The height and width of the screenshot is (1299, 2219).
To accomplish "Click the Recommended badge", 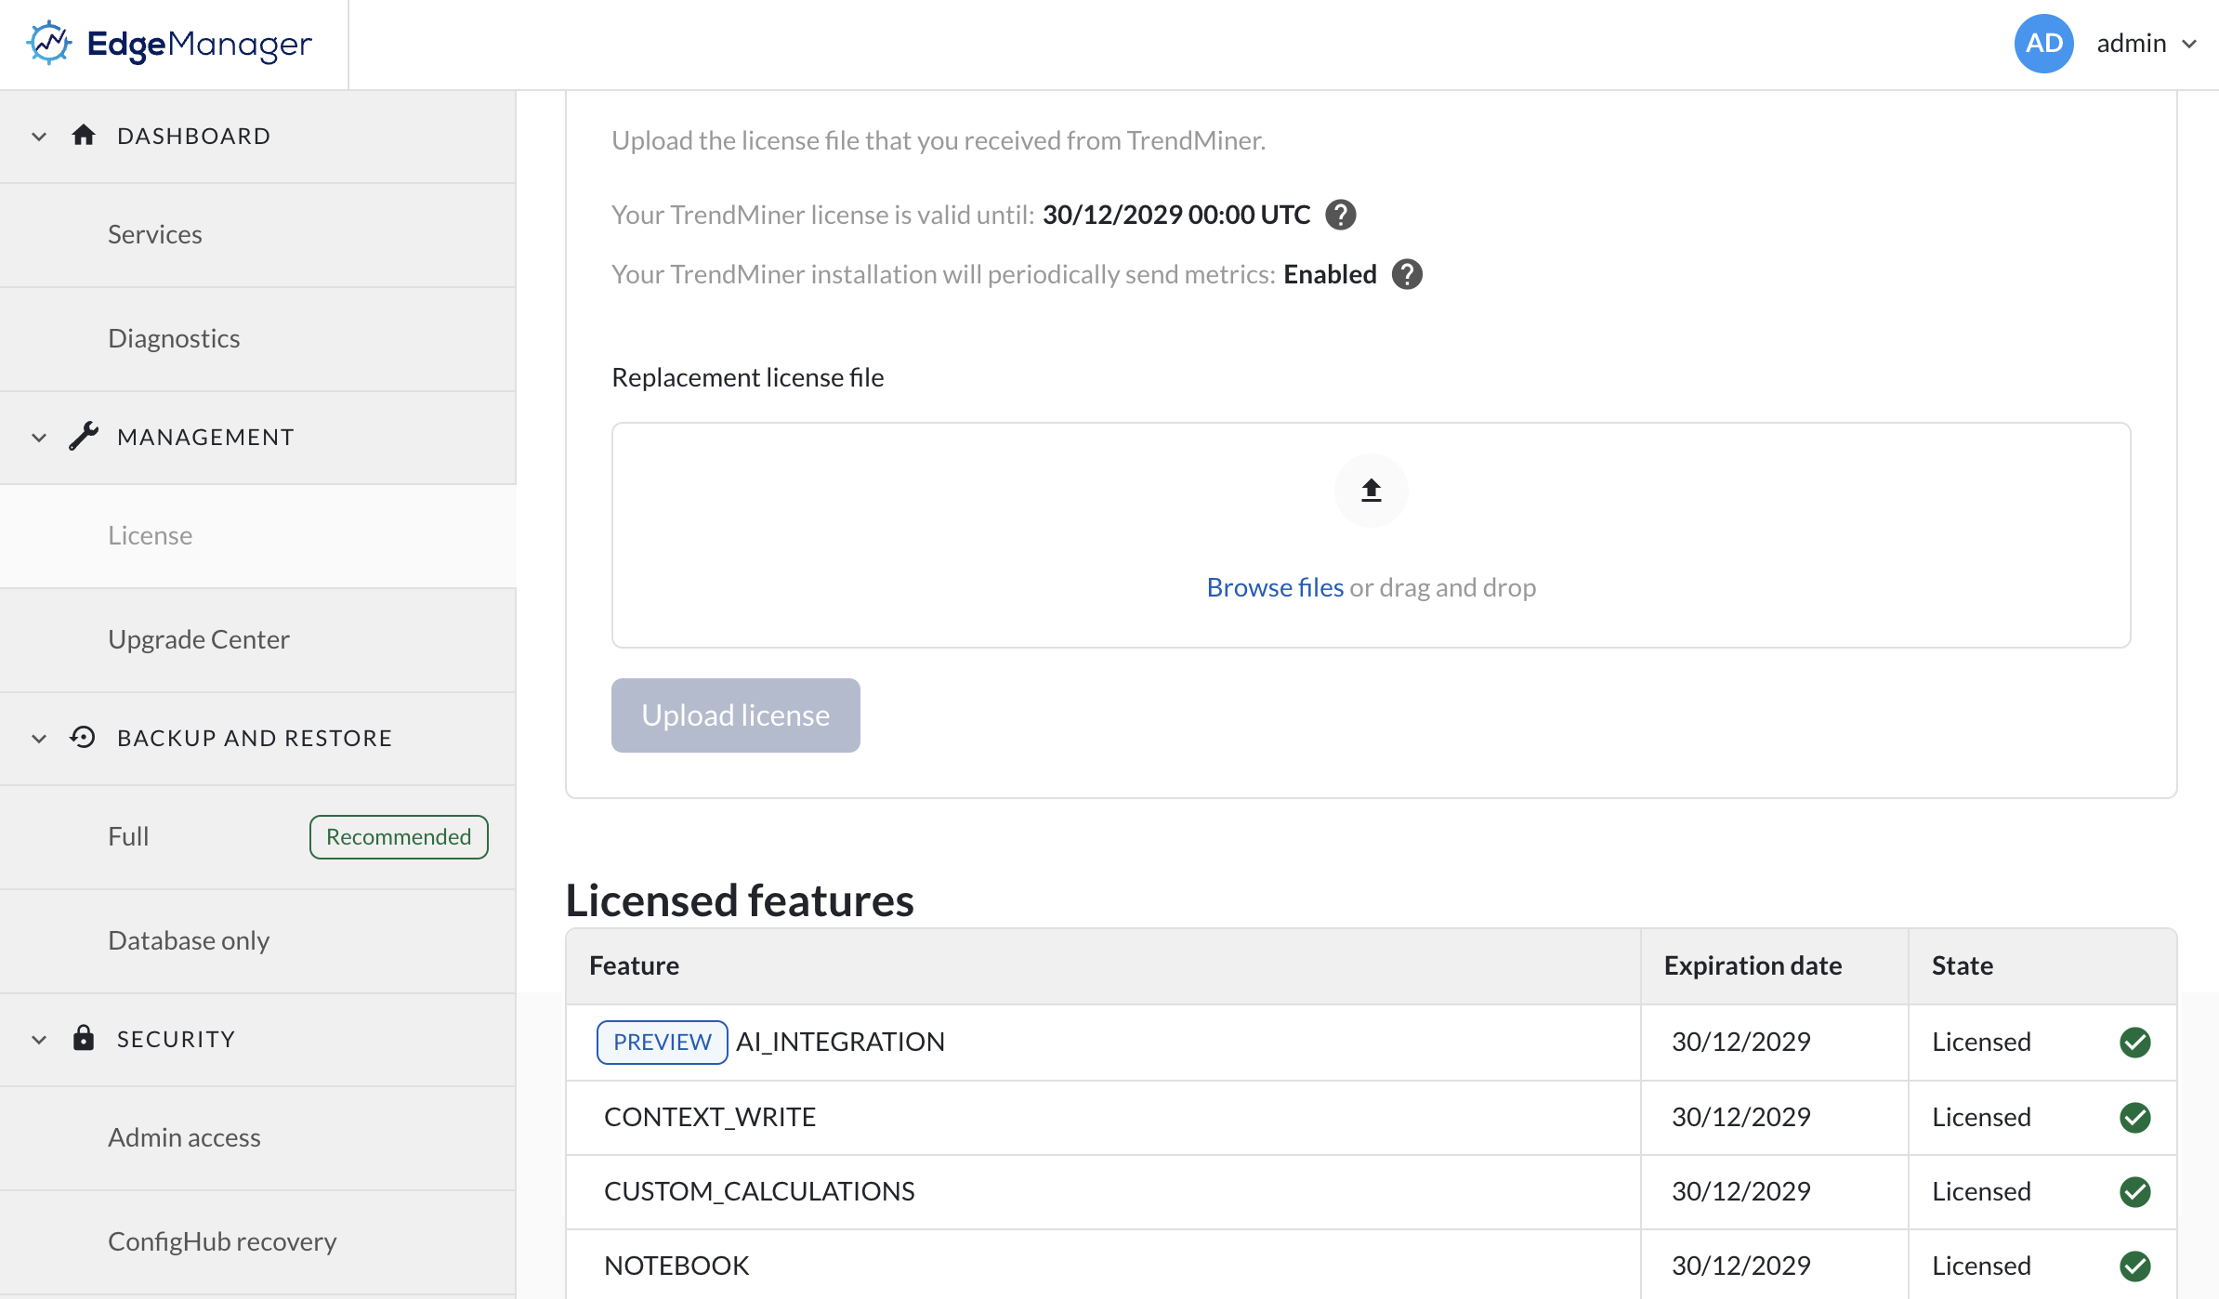I will 399,837.
